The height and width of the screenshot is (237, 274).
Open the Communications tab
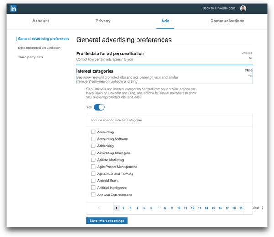point(227,21)
